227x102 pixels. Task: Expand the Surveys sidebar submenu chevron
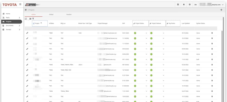click(x=19, y=29)
